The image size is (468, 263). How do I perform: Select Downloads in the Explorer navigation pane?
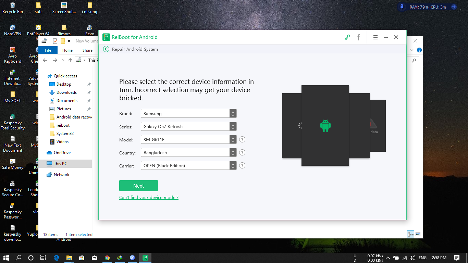tap(66, 92)
